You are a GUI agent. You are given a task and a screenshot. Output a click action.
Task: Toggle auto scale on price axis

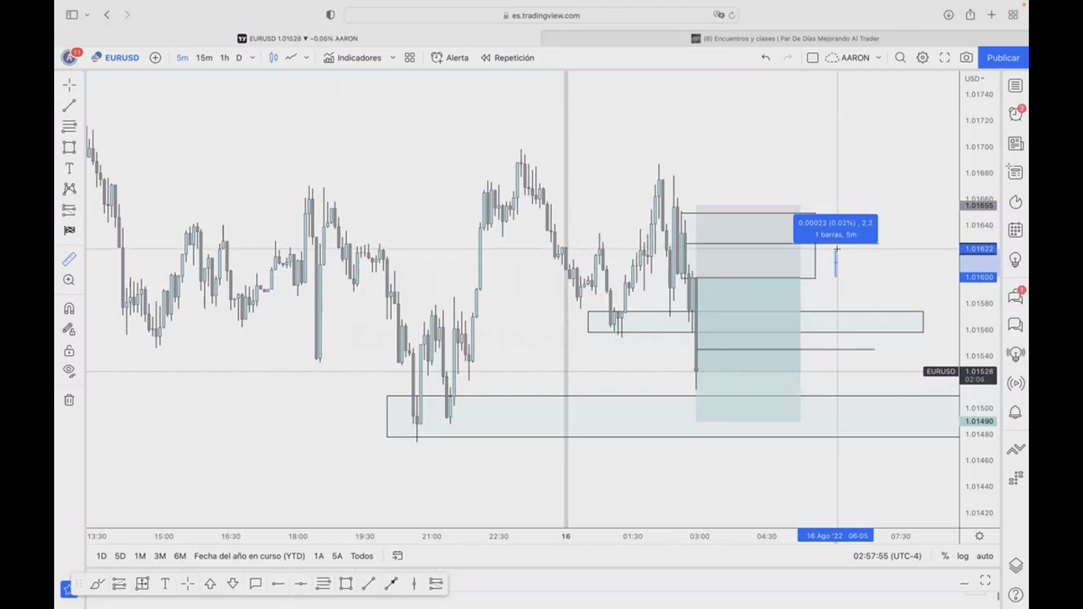click(985, 556)
